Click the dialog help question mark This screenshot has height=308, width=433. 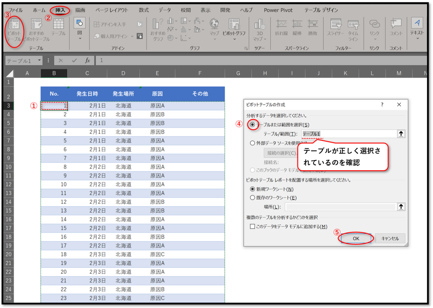[x=382, y=104]
